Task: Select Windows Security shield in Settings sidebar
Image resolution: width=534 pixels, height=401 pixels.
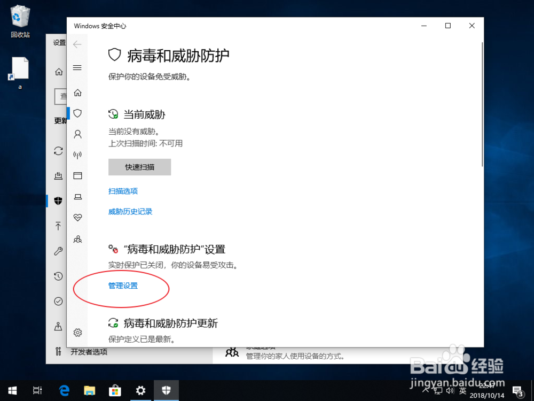Action: 58,201
